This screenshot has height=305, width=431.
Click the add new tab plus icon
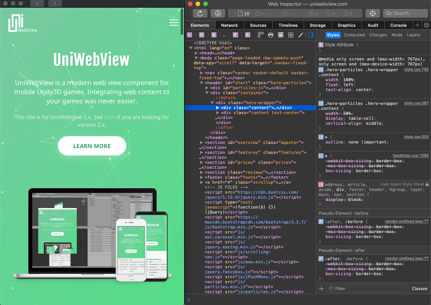tap(417, 25)
